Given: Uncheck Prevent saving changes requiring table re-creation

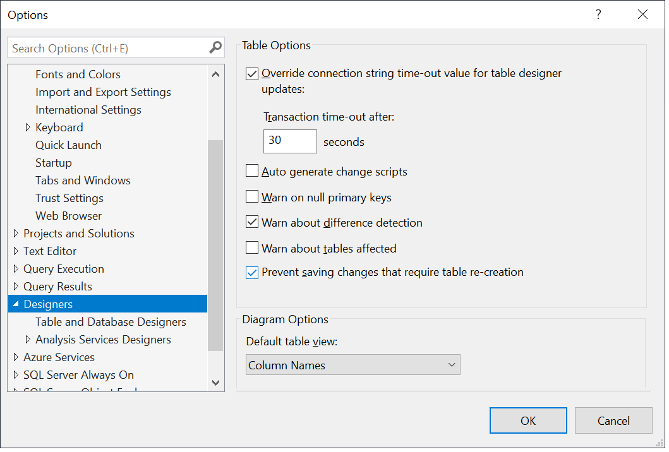Looking at the screenshot, I should pos(252,271).
